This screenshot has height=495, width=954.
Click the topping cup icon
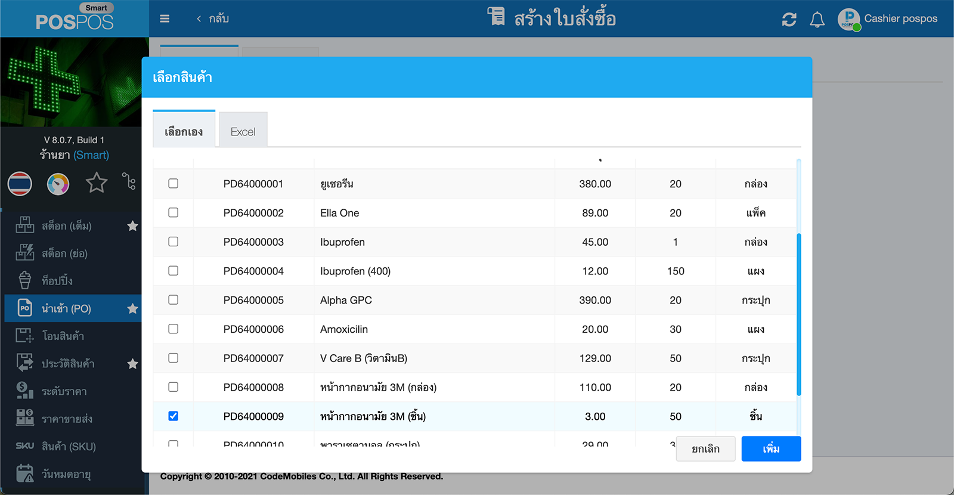tap(24, 280)
